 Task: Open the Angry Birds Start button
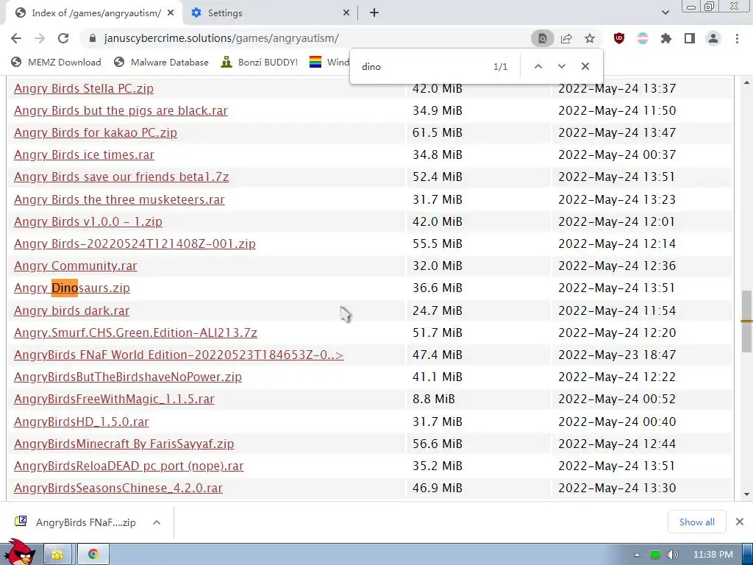coord(19,552)
